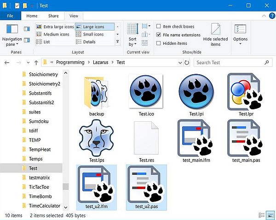
Task: Select the test_u2.pas file
Action: tap(146, 188)
